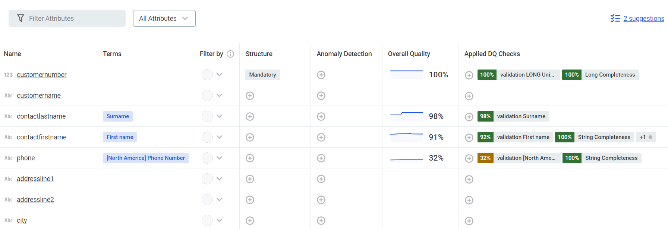Click the Overall Quality column header
The height and width of the screenshot is (229, 668).
(409, 54)
